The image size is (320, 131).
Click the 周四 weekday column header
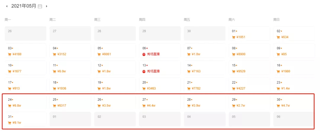142,20
